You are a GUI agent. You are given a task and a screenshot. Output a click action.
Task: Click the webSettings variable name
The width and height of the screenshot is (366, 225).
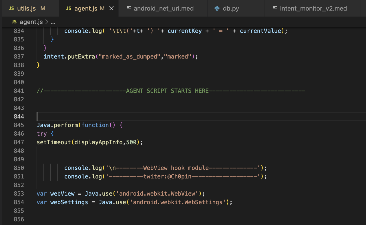point(69,202)
